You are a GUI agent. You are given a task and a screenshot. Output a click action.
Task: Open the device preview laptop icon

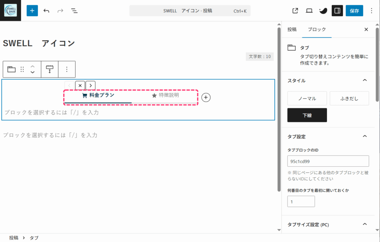click(x=309, y=11)
